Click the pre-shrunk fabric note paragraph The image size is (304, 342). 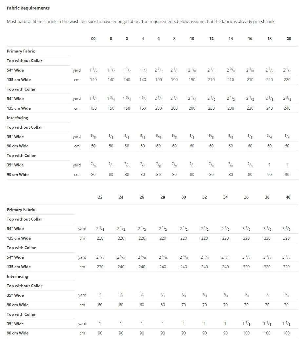pos(141,22)
